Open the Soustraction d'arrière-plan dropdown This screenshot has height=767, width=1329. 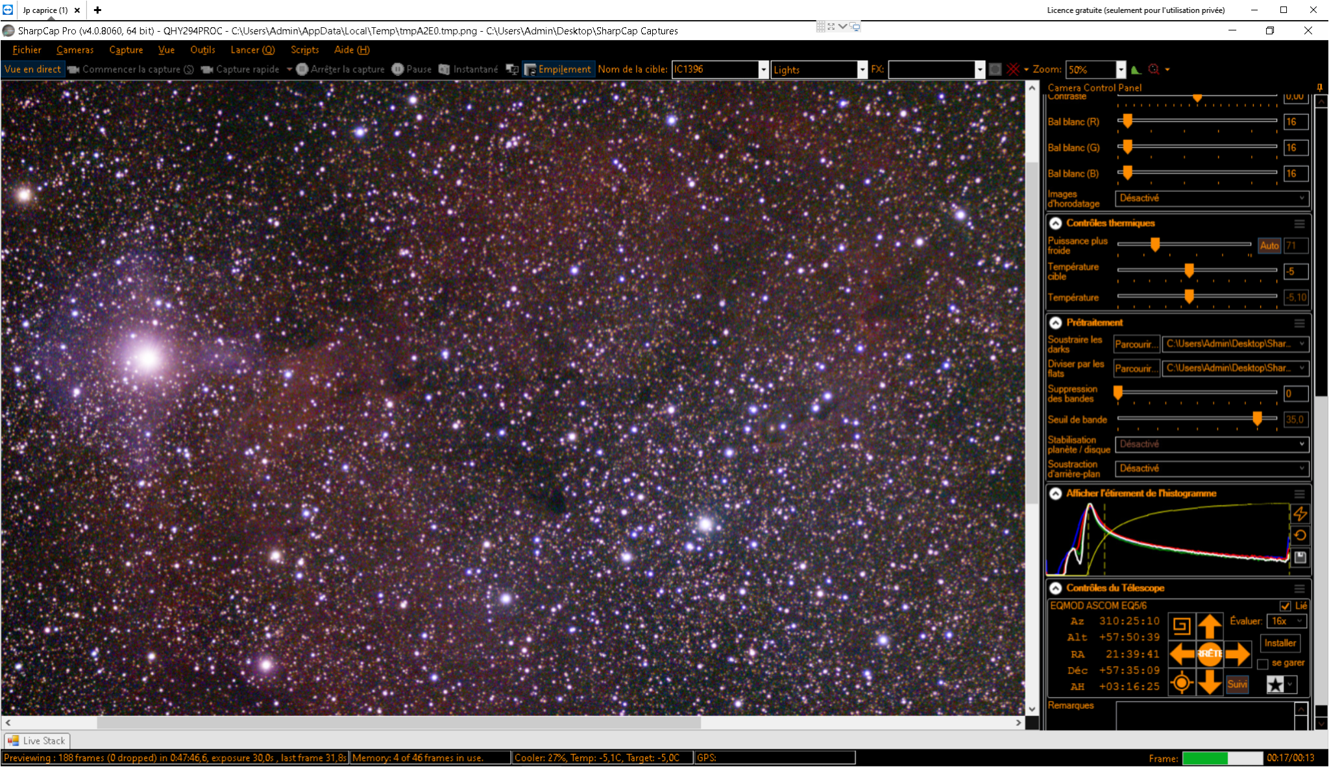[x=1212, y=469]
